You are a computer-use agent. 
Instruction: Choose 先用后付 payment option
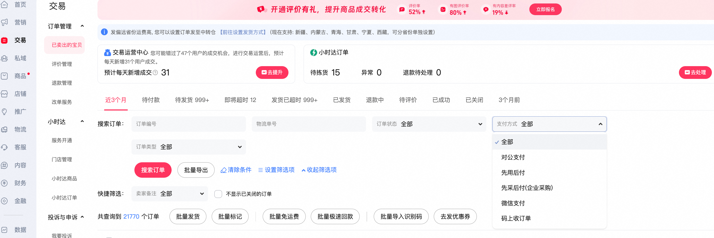(x=549, y=173)
